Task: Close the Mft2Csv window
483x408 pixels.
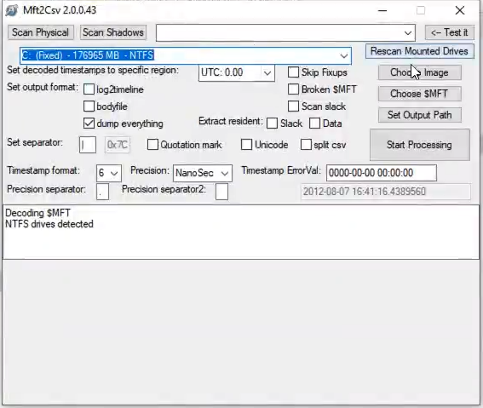Action: pyautogui.click(x=460, y=10)
